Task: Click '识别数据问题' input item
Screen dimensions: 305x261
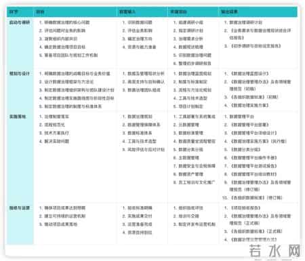Action: (140, 22)
